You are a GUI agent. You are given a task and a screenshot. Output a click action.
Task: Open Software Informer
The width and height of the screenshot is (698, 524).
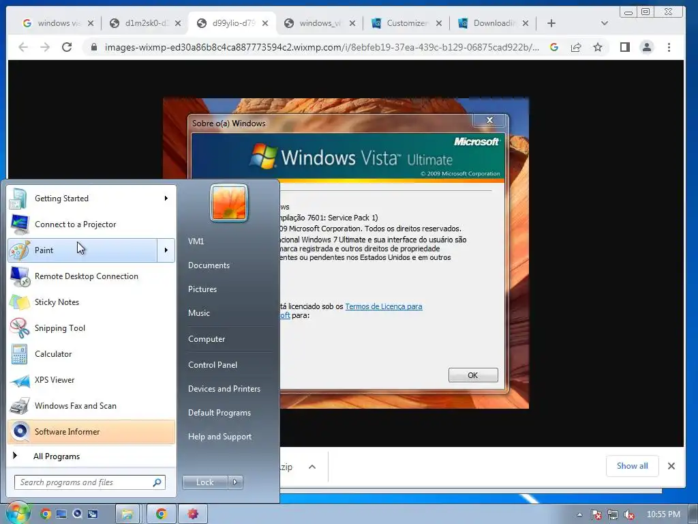point(91,431)
